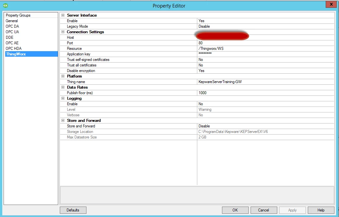Click the KEPServerEX 'ex' title bar icon

(x=6, y=6)
